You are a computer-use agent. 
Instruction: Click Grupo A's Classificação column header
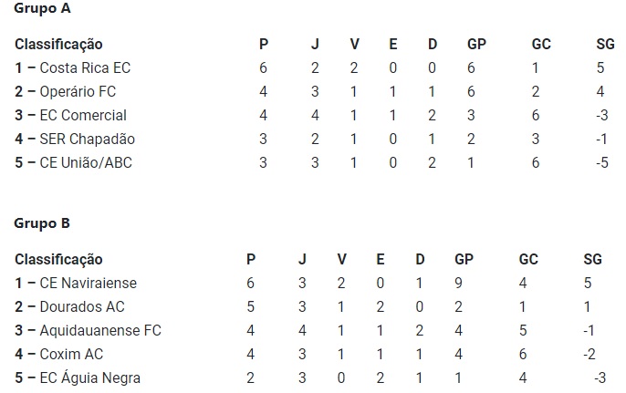tap(58, 44)
